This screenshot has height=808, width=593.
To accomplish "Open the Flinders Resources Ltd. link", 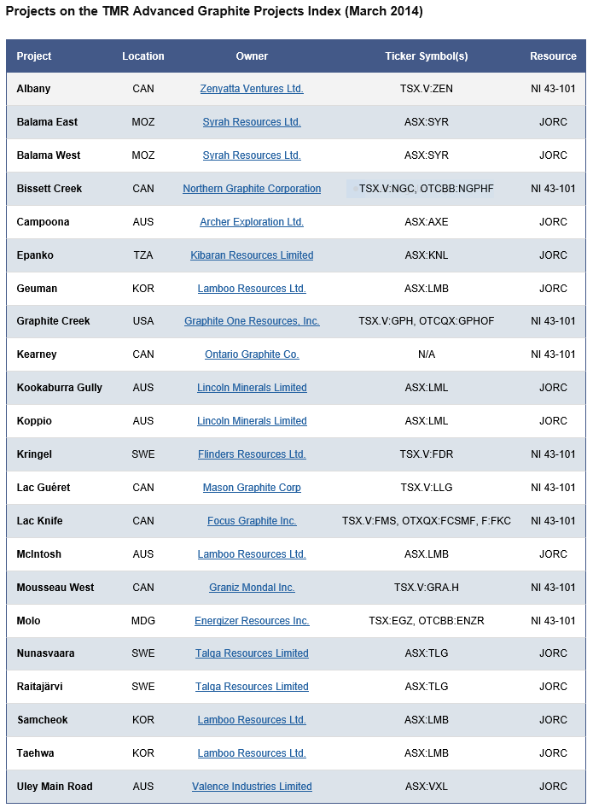I will pos(252,454).
